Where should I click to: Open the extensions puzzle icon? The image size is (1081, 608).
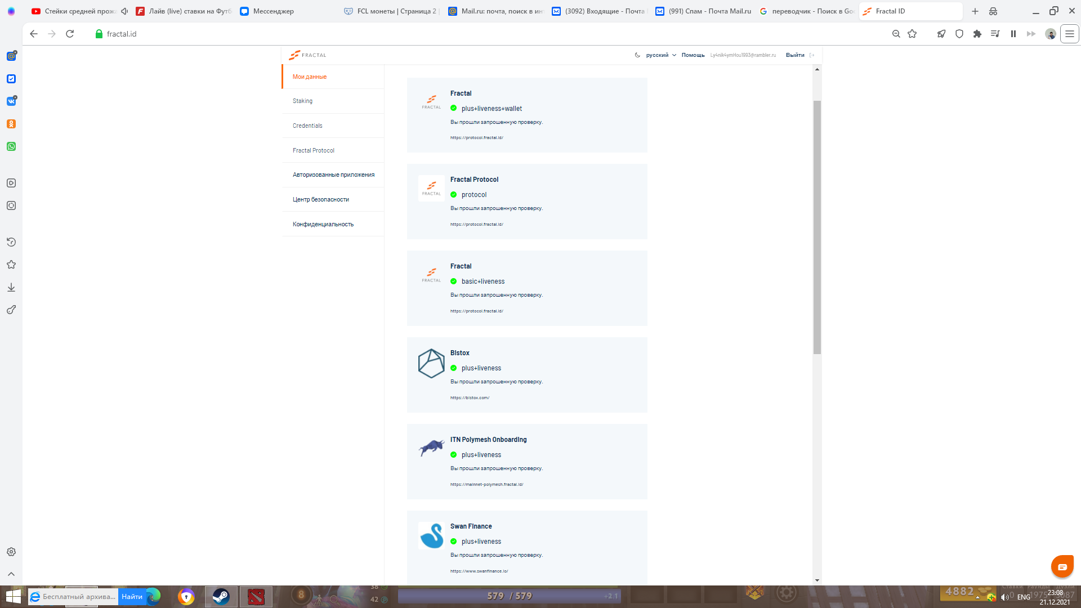pos(977,34)
